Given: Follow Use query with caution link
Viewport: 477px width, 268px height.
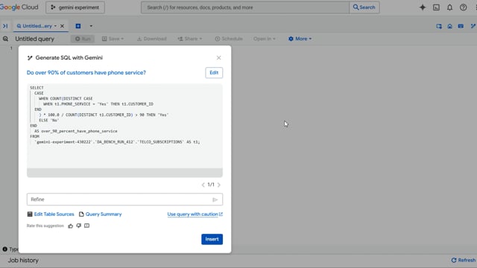Looking at the screenshot, I should coord(195,214).
